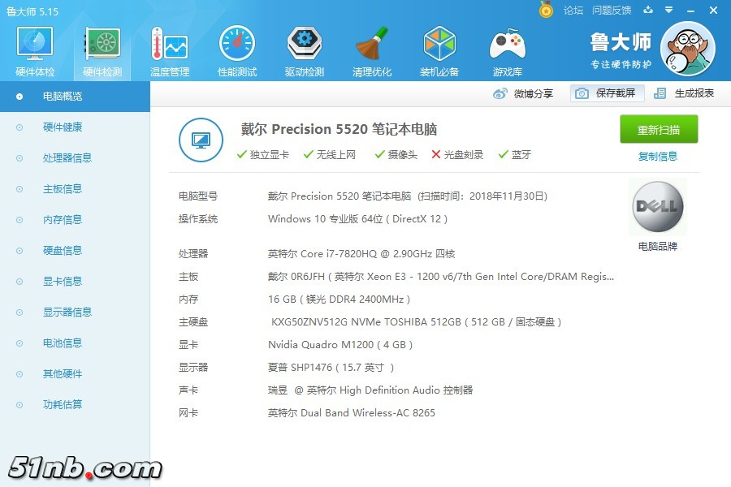Open 清理优化 broom icon

tap(372, 45)
